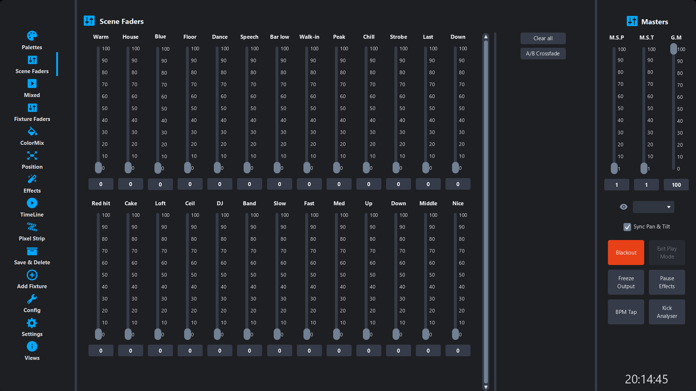
Task: Select the Pixel Strip sidebar label
Action: [32, 239]
